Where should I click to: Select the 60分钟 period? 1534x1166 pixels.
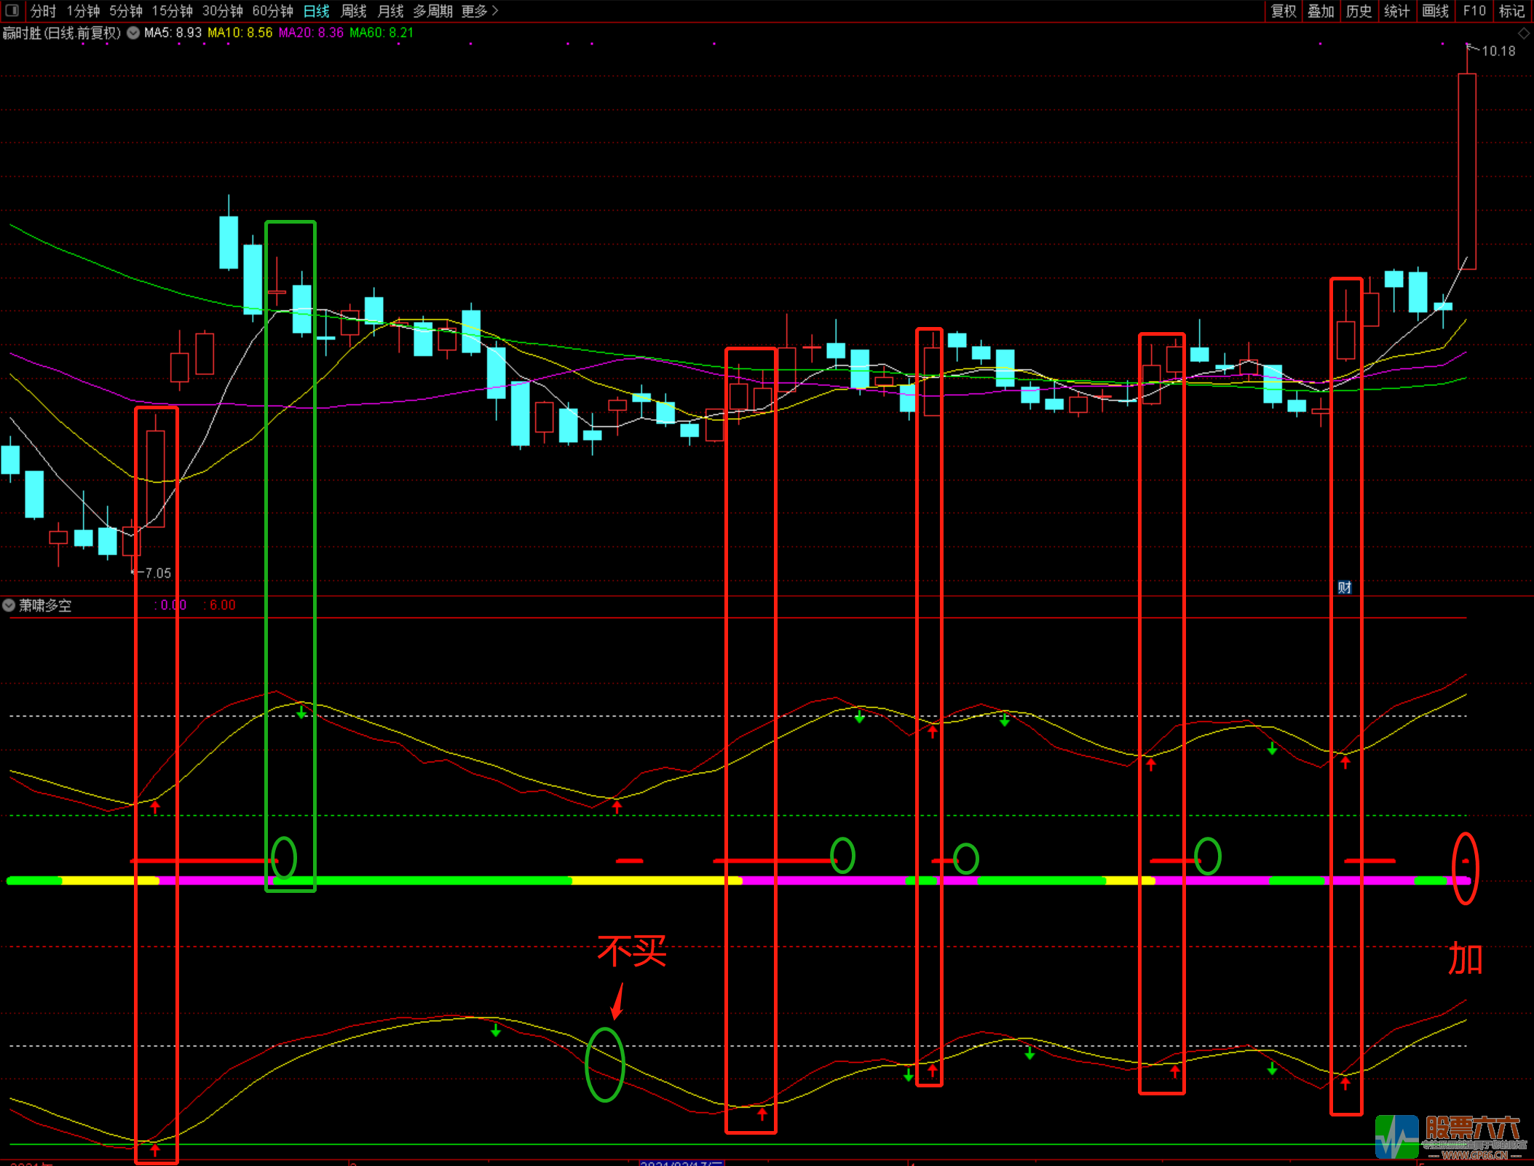point(272,11)
